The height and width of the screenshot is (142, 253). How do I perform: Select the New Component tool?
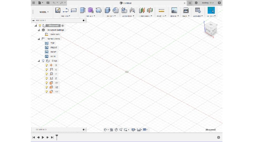point(124,10)
